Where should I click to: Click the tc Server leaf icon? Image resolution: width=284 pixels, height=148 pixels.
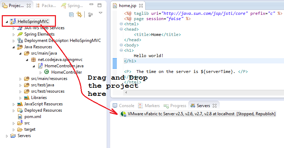click(123, 114)
